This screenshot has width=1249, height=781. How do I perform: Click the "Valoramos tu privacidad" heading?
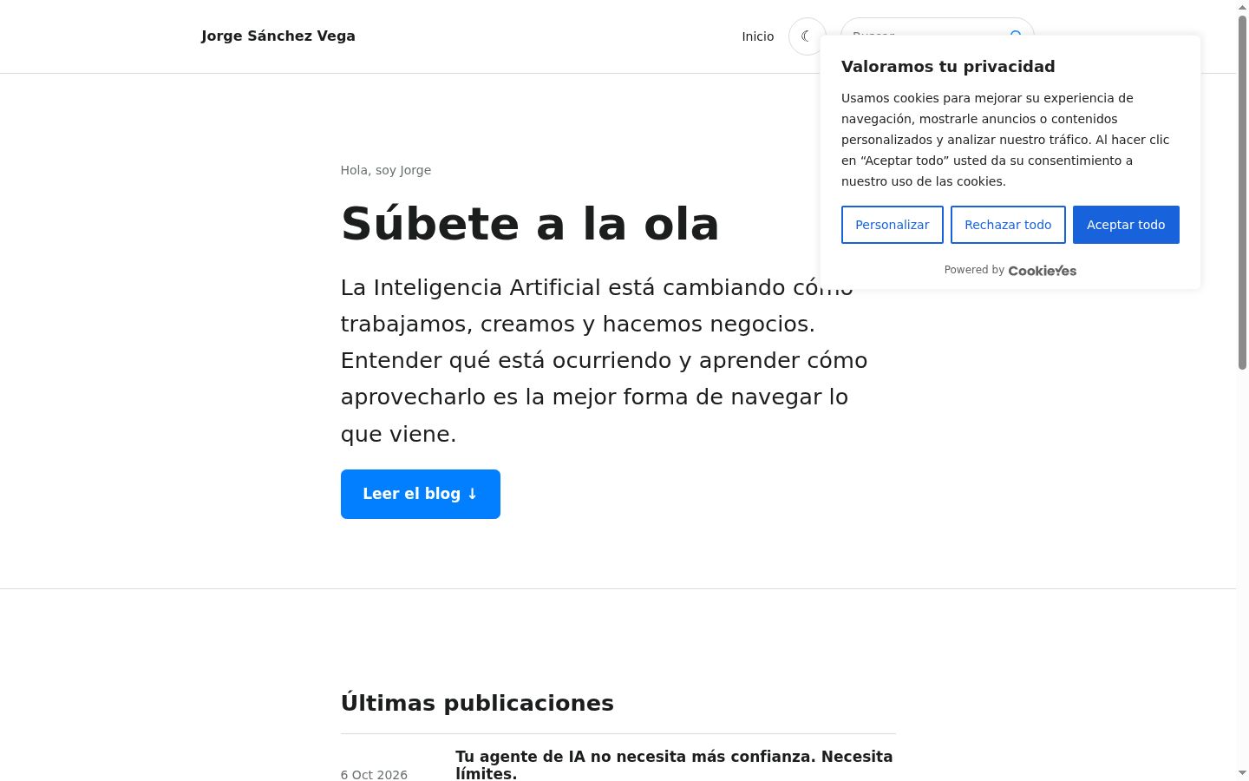click(x=948, y=67)
